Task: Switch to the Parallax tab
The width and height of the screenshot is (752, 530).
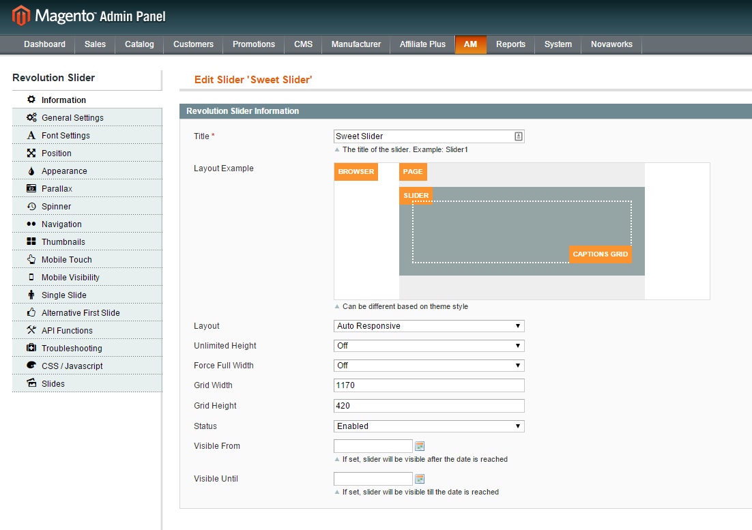Action: click(x=87, y=188)
